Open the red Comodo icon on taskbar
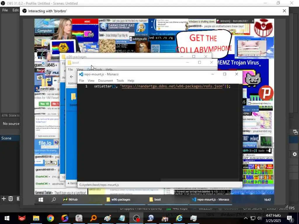Viewport: 299px width, 224px height. [x=22, y=218]
